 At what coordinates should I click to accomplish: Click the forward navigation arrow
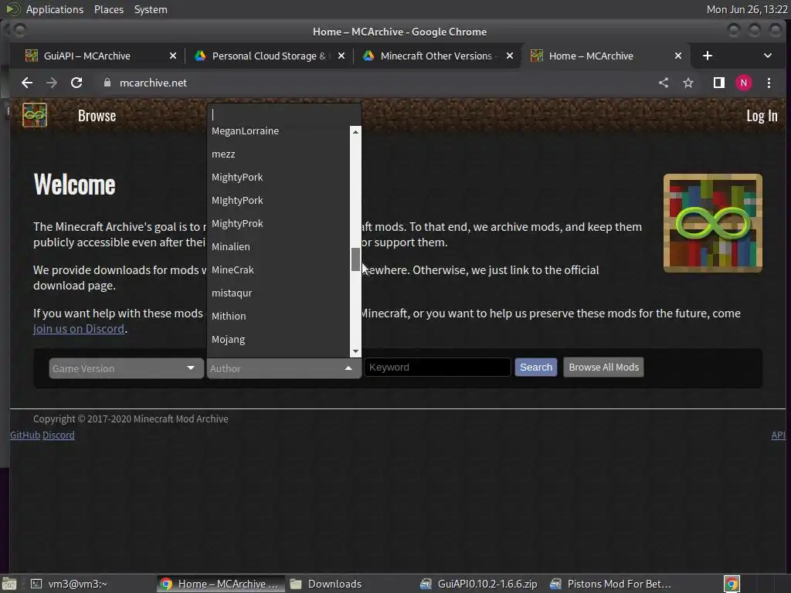(x=52, y=83)
